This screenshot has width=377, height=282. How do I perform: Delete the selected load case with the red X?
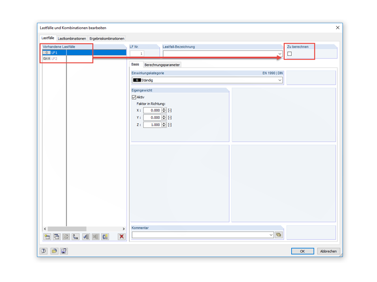[122, 236]
